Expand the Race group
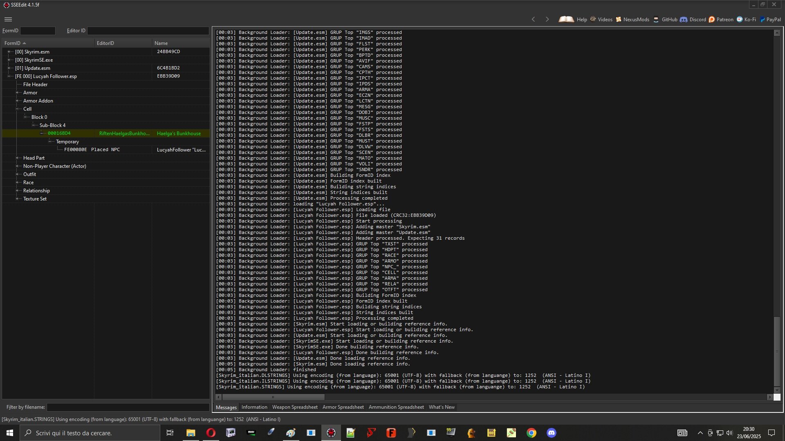Viewport: 785px width, 441px height. [17, 183]
